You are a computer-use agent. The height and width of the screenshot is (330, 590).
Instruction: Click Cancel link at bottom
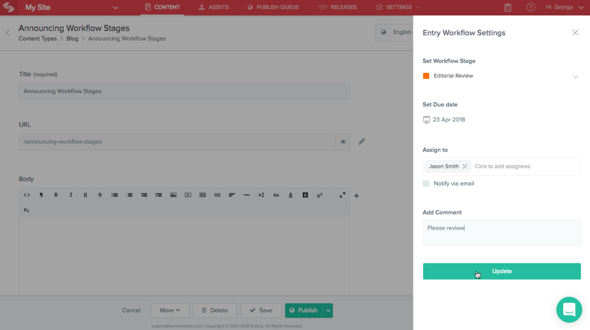[131, 310]
